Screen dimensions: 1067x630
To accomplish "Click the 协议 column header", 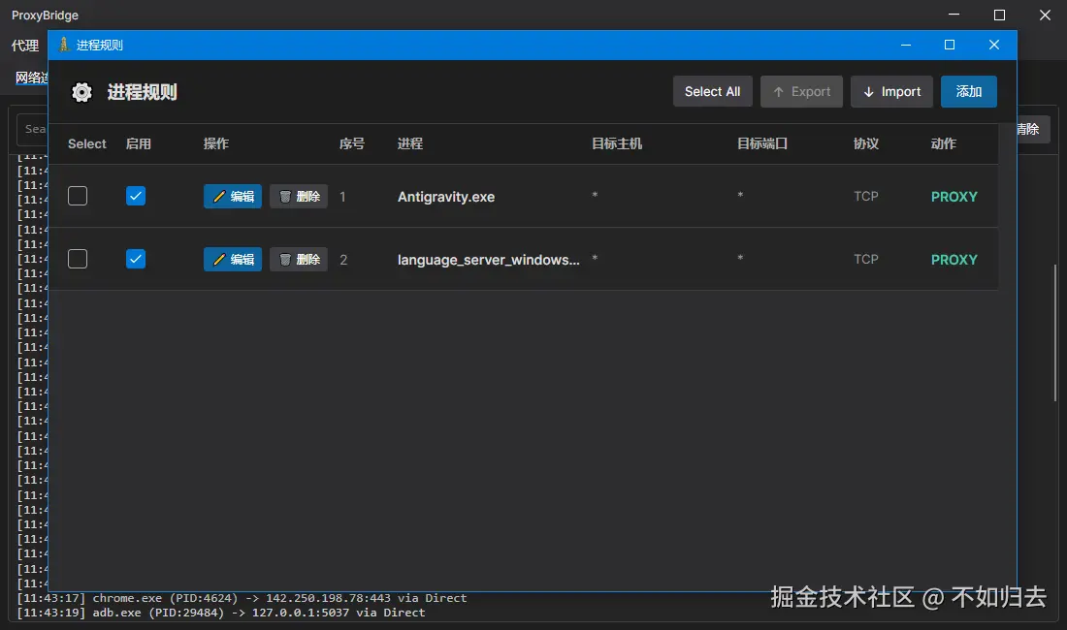I will (866, 143).
